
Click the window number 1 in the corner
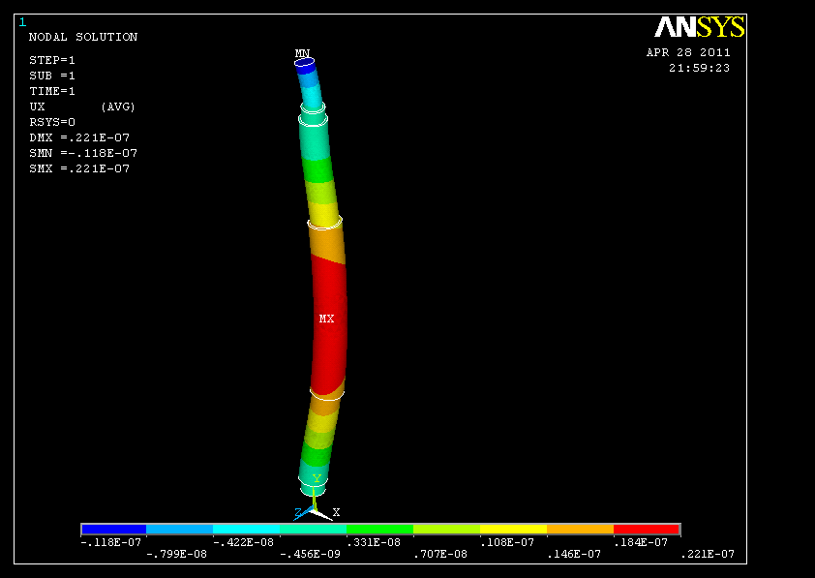click(22, 22)
